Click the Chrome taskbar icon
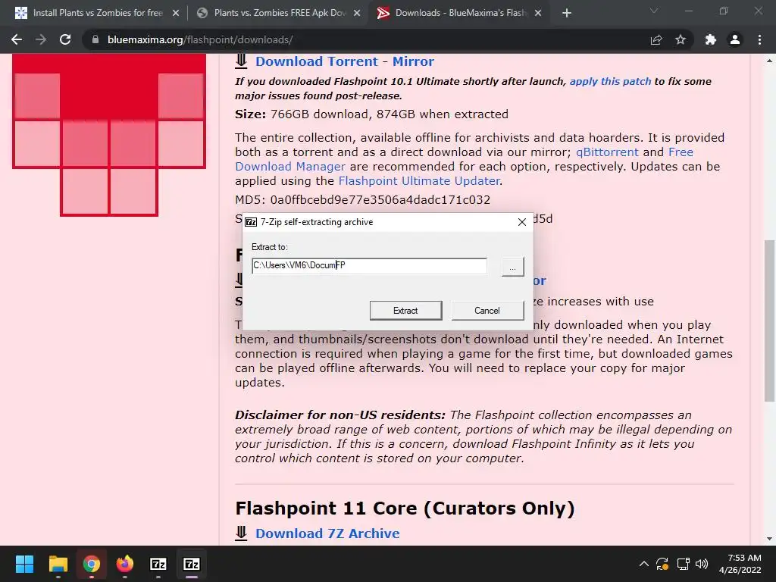 92,564
